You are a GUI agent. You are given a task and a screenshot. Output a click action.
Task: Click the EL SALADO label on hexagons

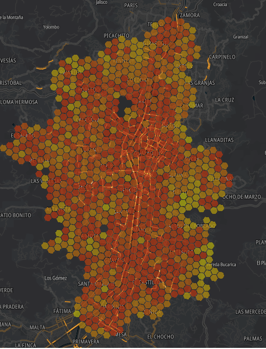23,136
